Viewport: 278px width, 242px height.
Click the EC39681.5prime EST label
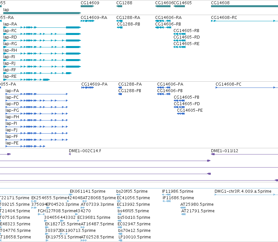[94, 218]
